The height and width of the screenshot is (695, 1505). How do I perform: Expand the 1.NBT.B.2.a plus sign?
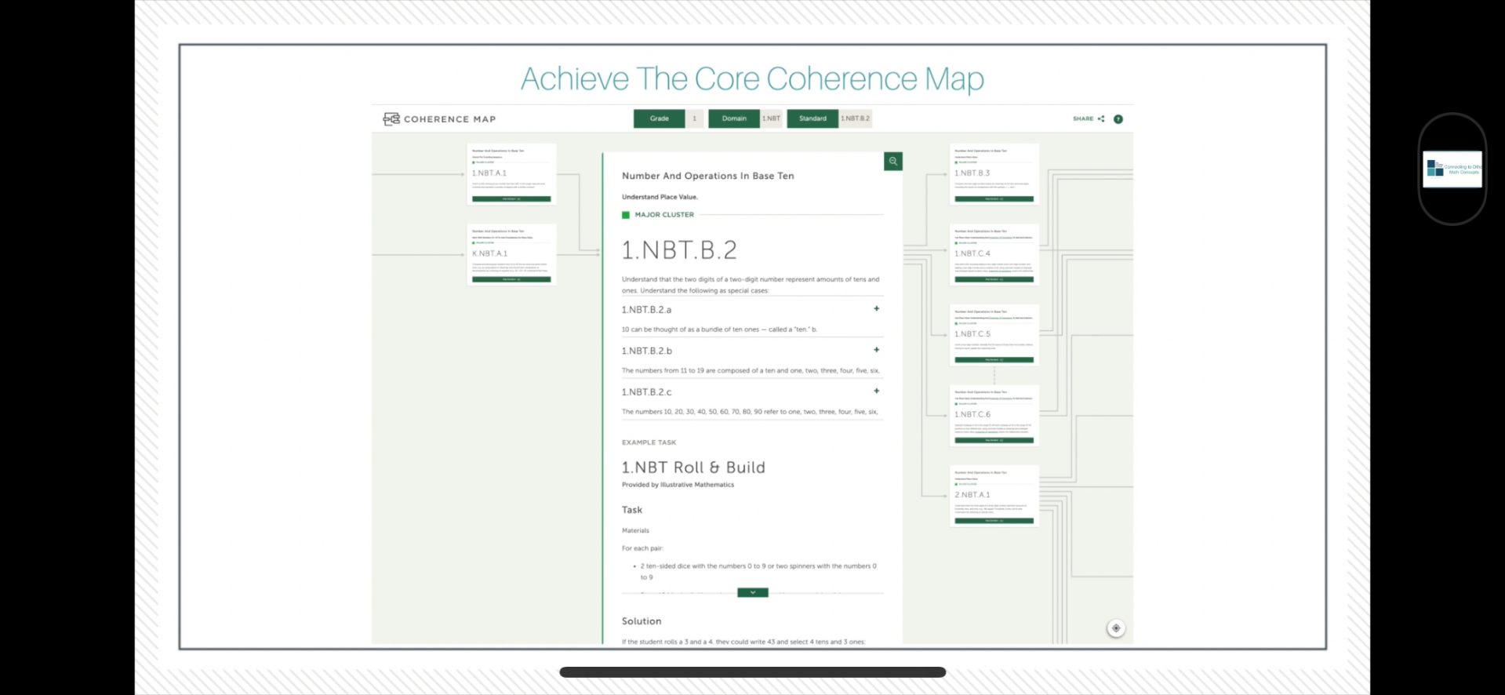click(877, 309)
